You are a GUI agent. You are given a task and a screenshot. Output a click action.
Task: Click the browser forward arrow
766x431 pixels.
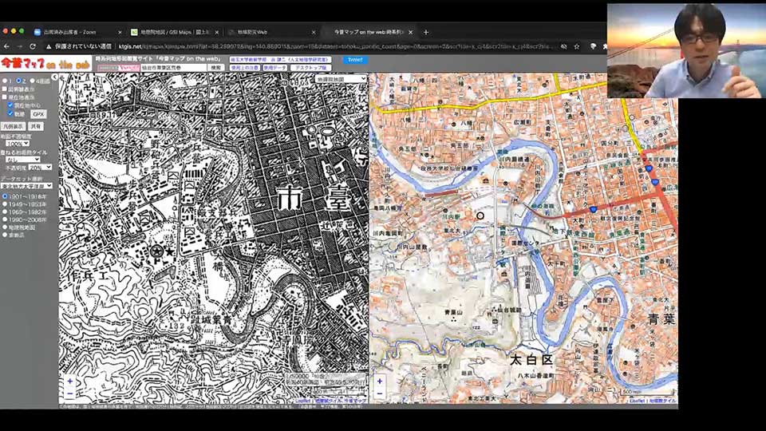click(x=19, y=46)
